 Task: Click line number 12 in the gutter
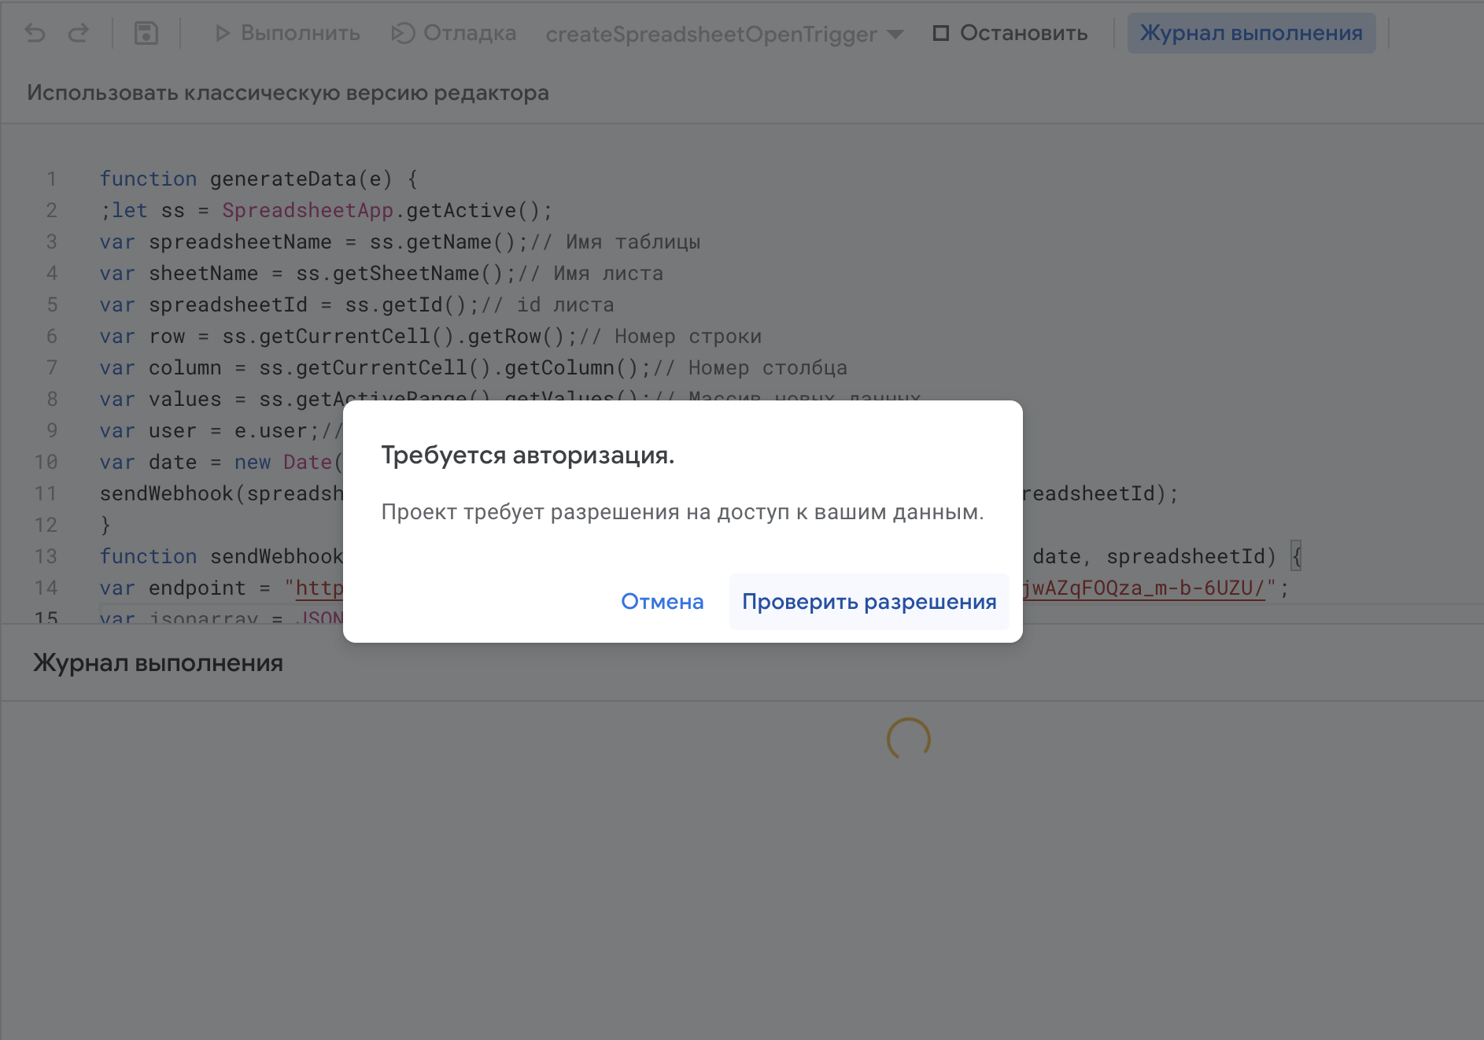46,526
